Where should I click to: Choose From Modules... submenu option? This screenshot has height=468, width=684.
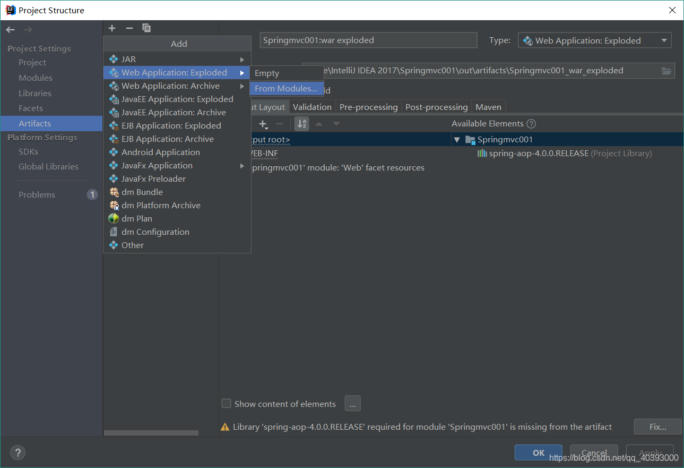pos(286,89)
